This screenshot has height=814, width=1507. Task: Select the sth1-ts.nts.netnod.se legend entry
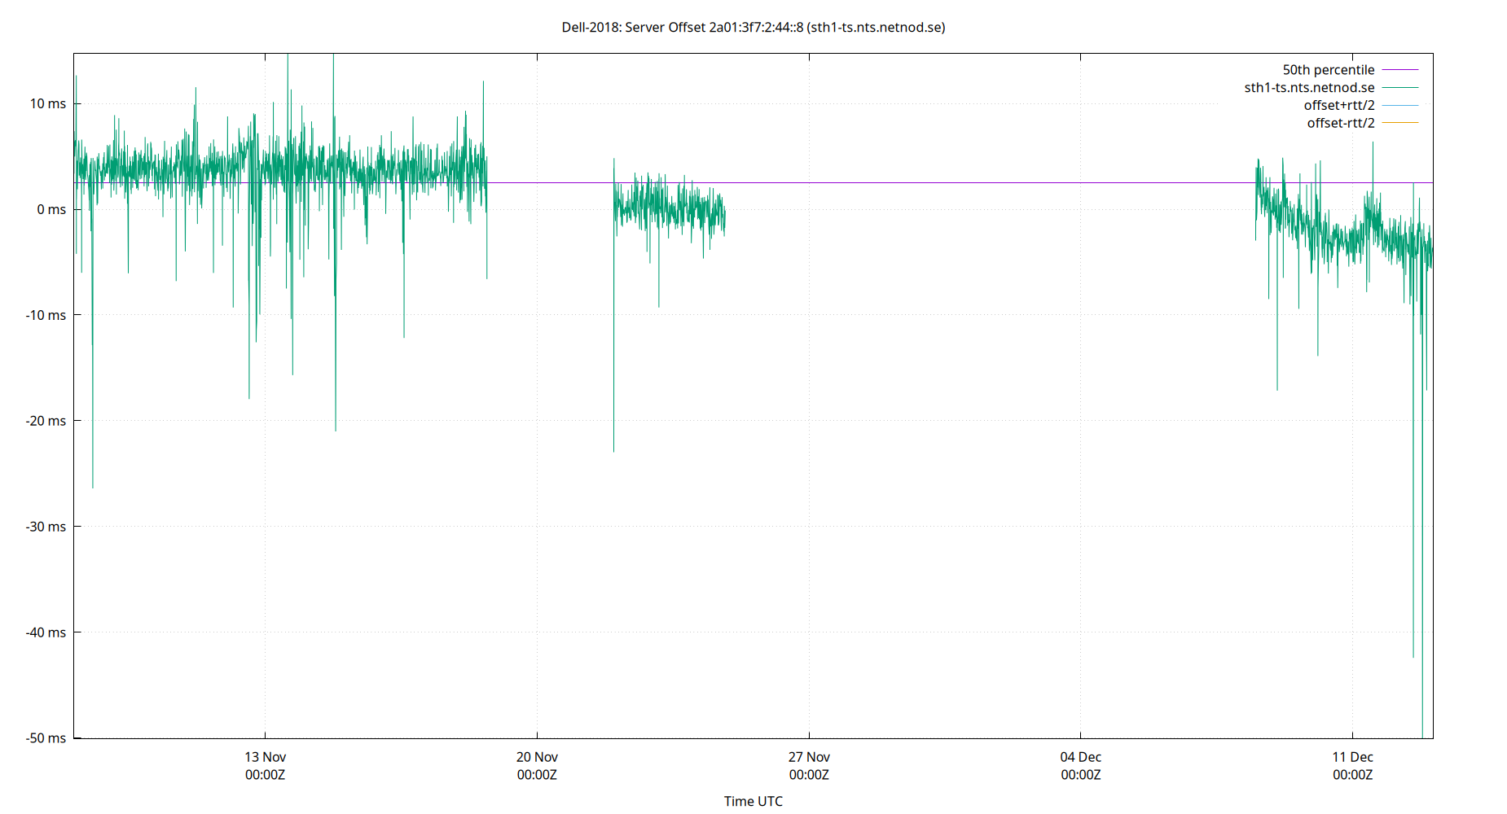[x=1308, y=87]
